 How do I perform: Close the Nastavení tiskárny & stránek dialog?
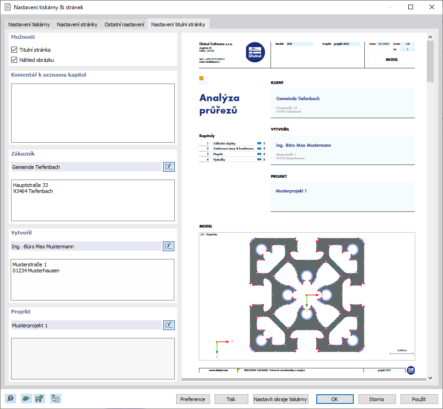click(x=432, y=7)
